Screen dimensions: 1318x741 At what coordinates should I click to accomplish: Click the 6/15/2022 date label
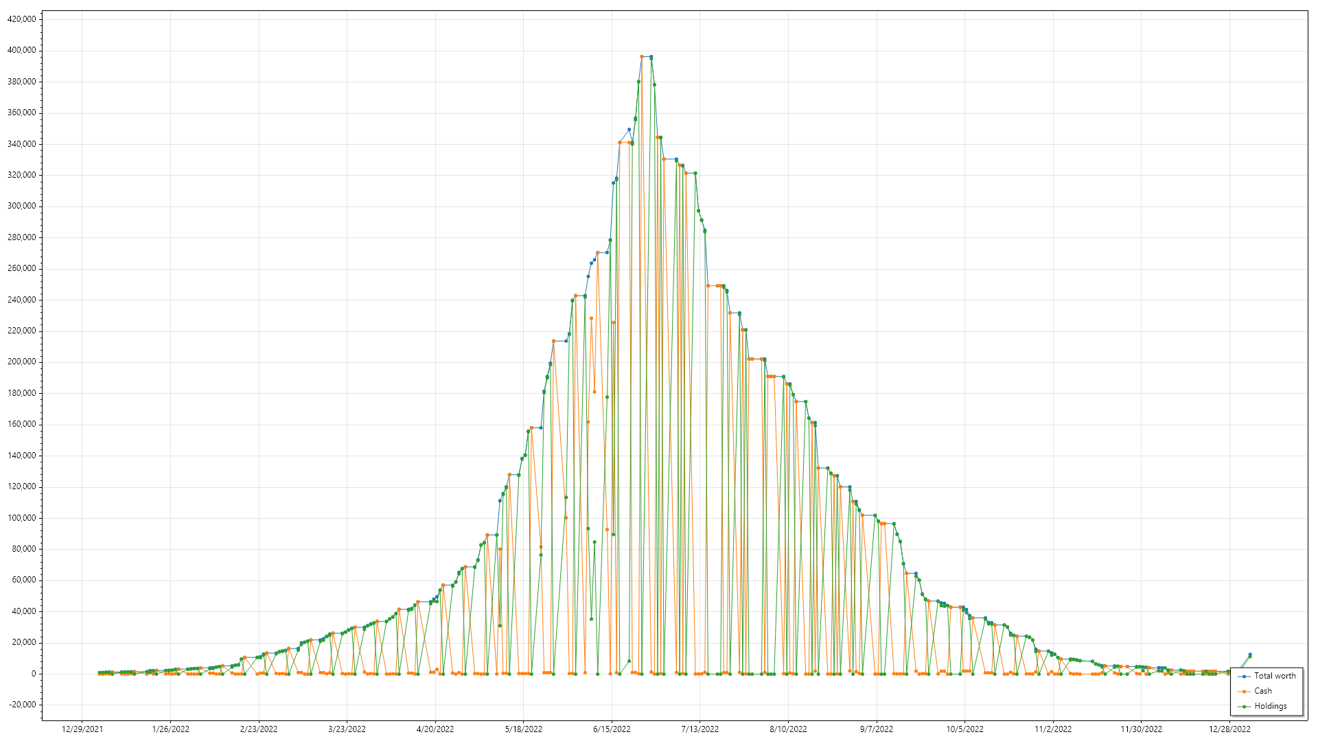click(612, 729)
